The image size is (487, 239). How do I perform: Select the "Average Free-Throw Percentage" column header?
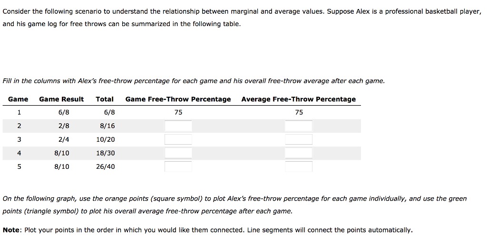click(x=299, y=99)
